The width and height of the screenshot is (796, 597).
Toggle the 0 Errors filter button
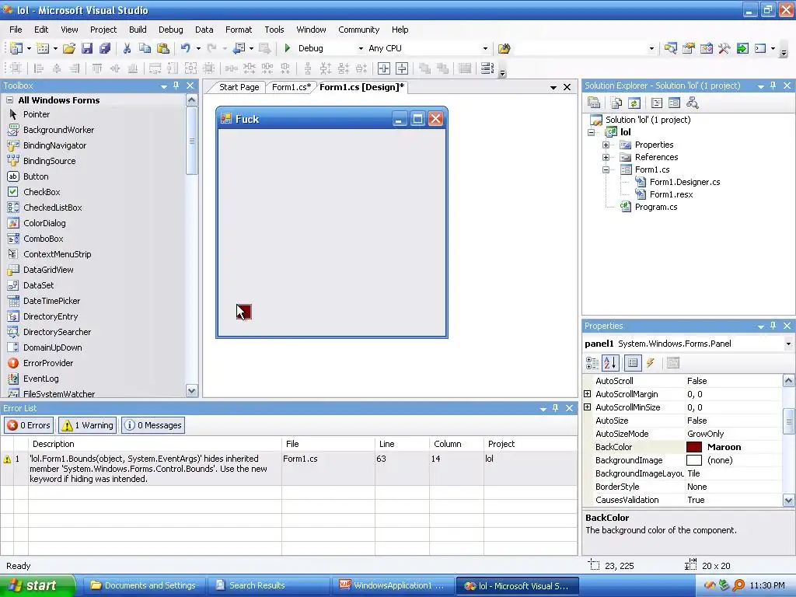[29, 425]
